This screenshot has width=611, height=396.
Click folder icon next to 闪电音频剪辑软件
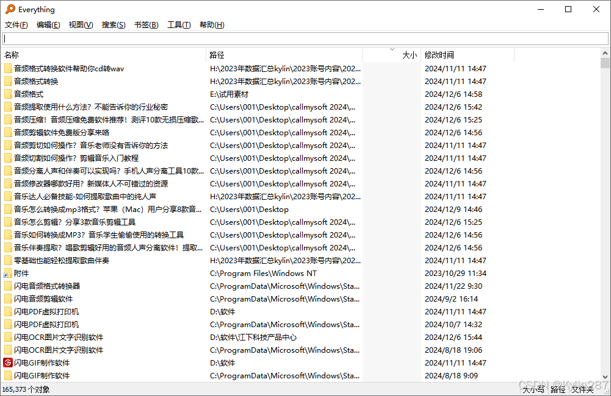click(x=8, y=299)
